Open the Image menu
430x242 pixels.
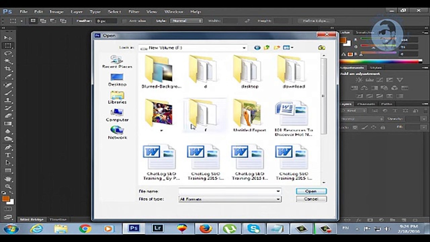[56, 11]
